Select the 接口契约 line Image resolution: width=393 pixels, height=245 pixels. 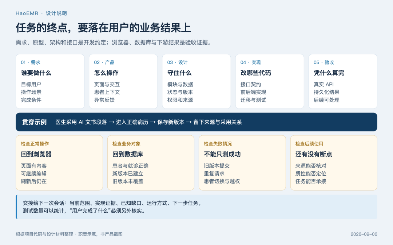[251, 85]
